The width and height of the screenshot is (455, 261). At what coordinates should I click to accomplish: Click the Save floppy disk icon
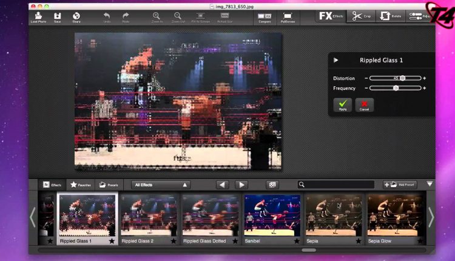[58, 18]
